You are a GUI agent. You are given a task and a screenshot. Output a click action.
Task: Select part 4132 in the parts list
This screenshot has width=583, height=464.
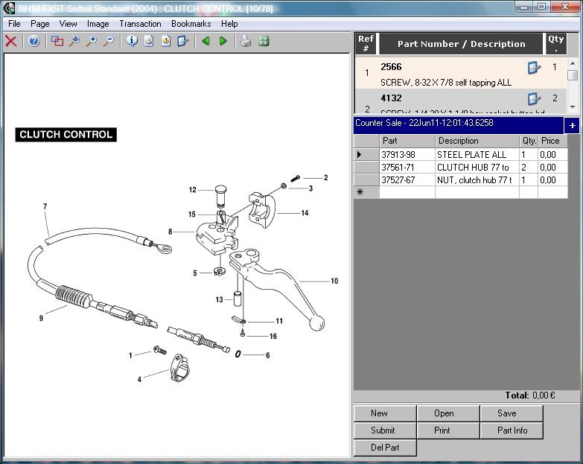click(x=391, y=98)
